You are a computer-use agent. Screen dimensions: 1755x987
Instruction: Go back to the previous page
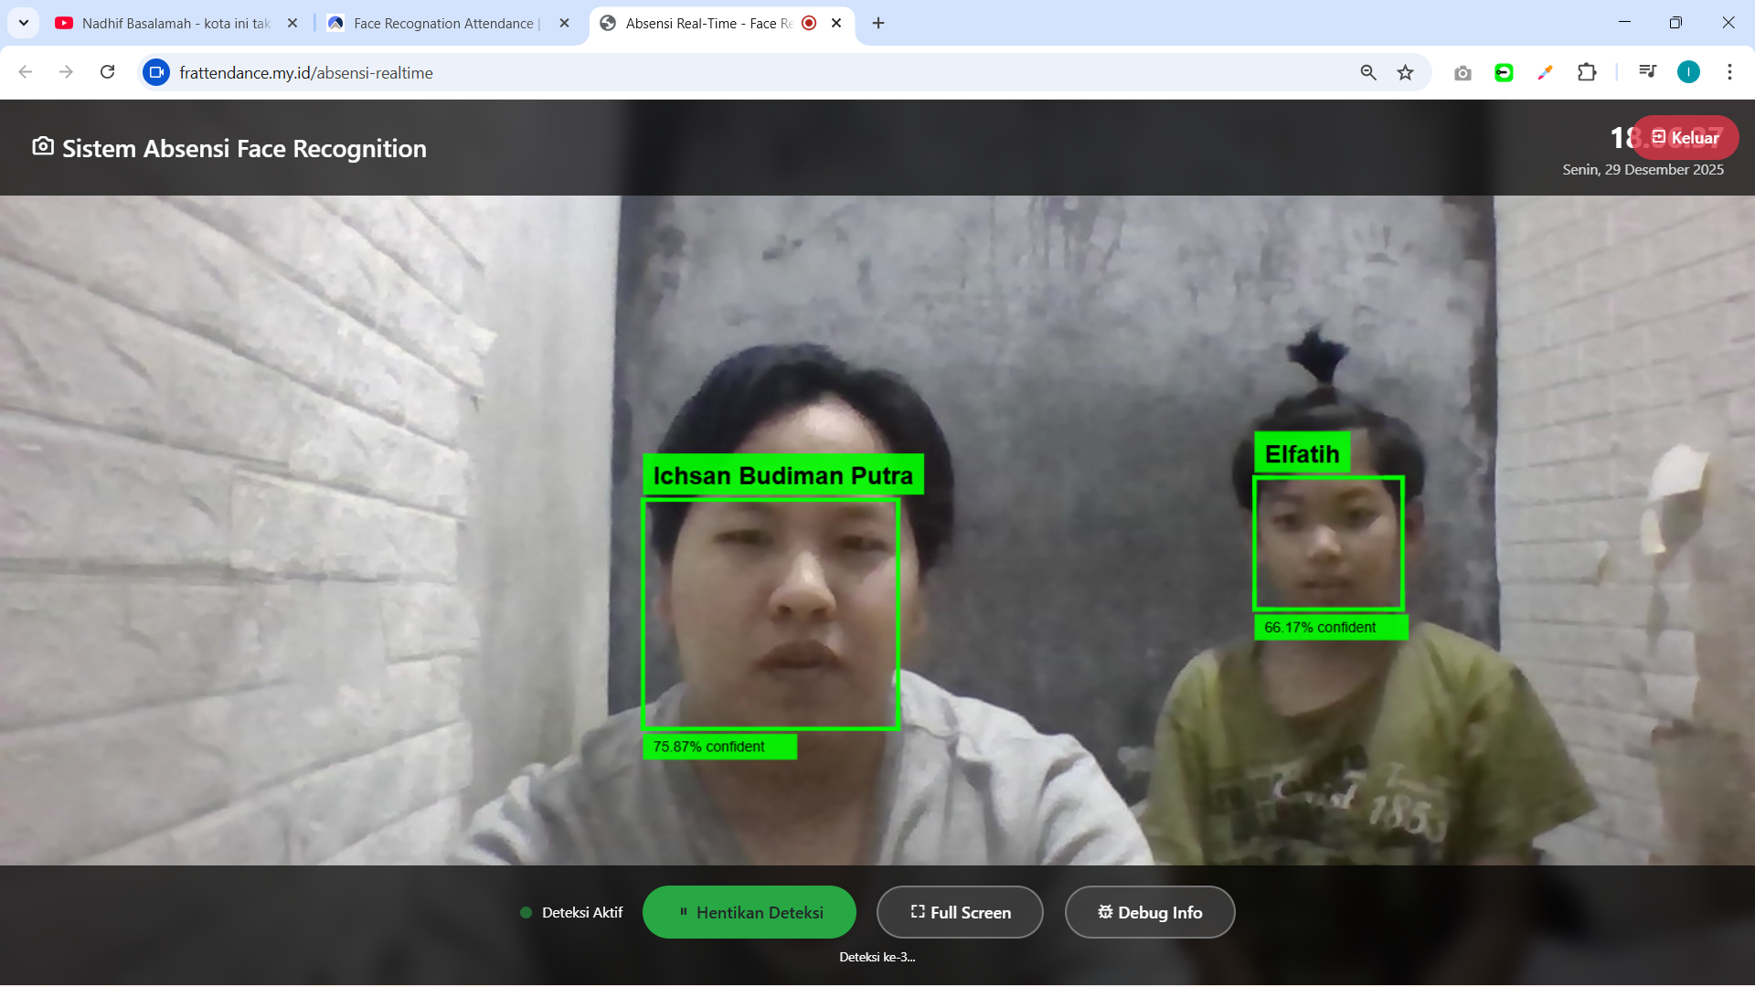coord(26,72)
